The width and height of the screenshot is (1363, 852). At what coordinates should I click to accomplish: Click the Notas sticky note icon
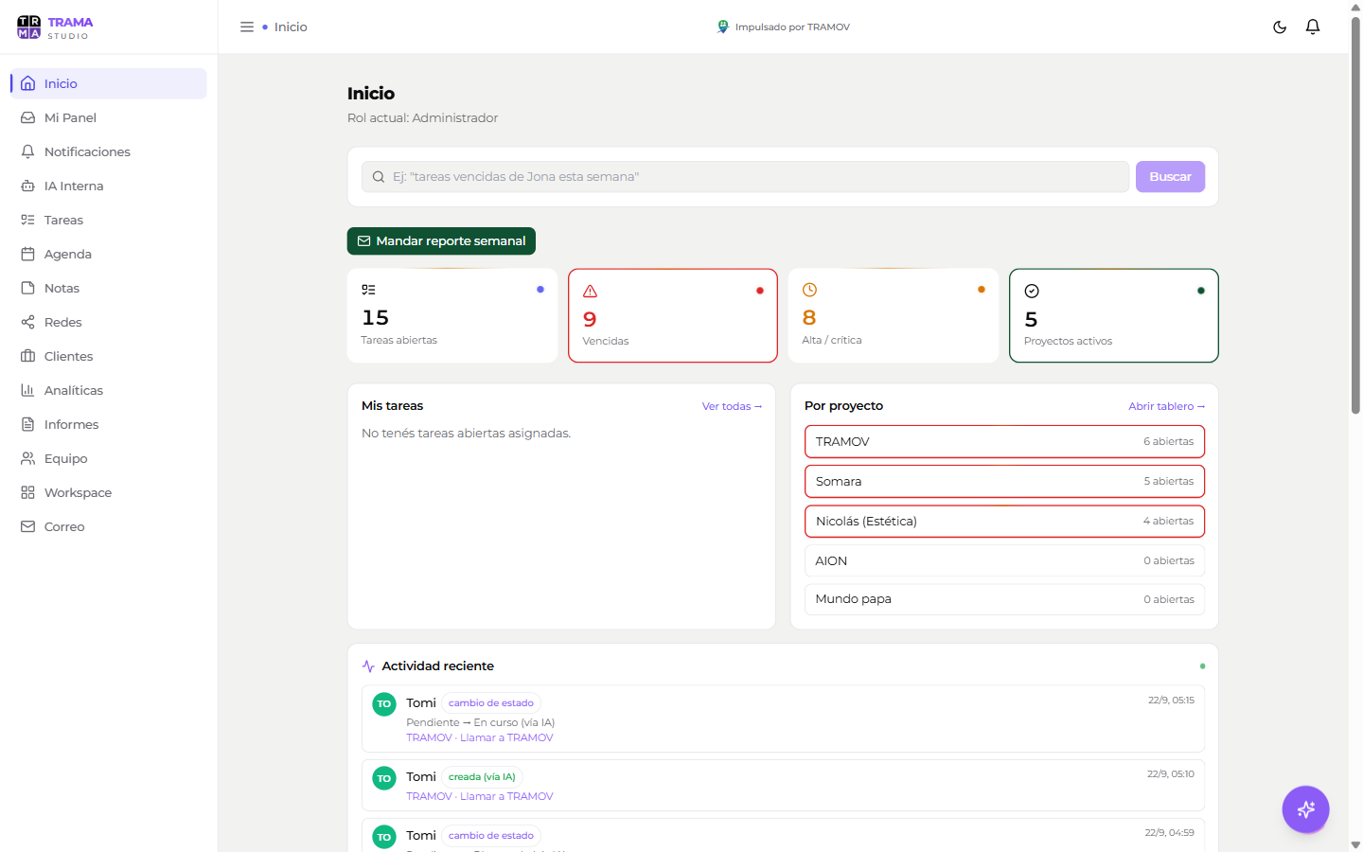28,288
